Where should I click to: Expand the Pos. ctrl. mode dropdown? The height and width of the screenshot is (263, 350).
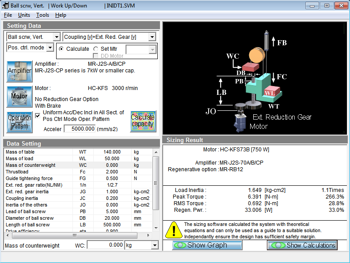point(50,48)
